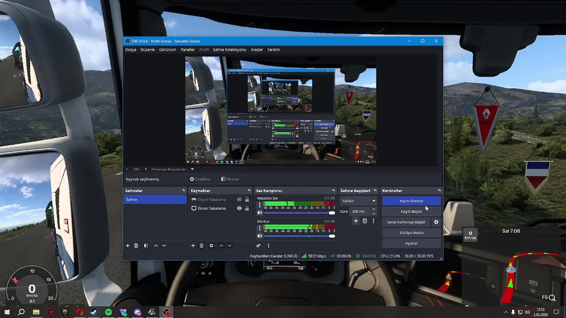Click the Özellikler button

[200, 179]
